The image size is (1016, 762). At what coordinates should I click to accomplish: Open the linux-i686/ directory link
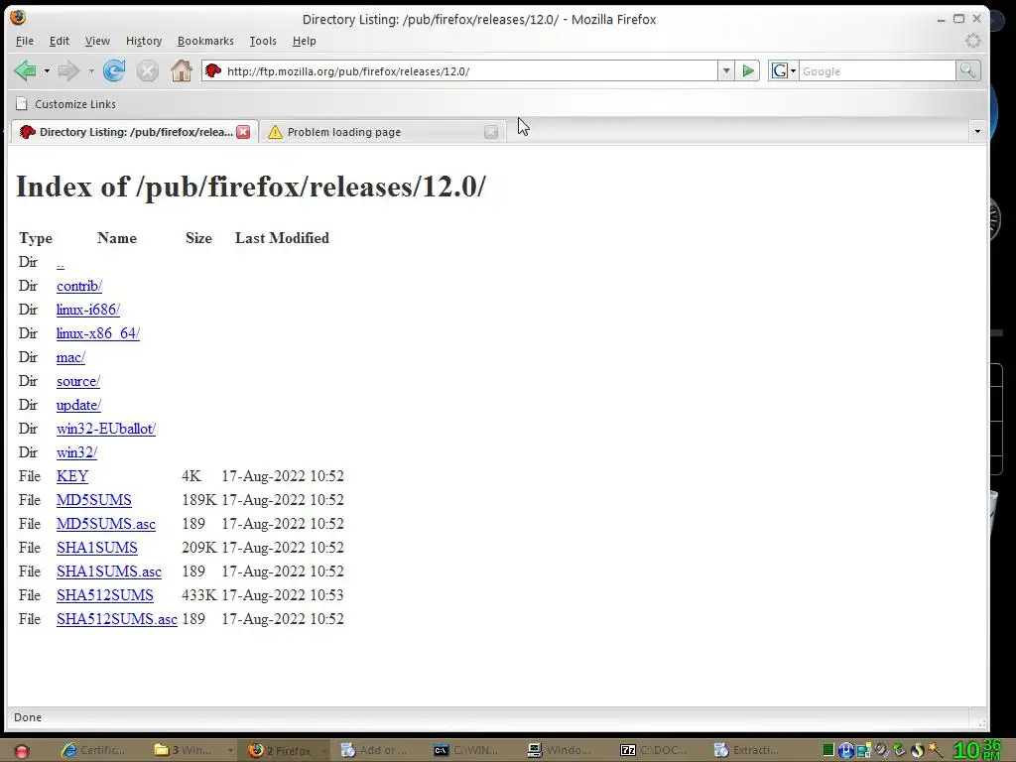88,310
